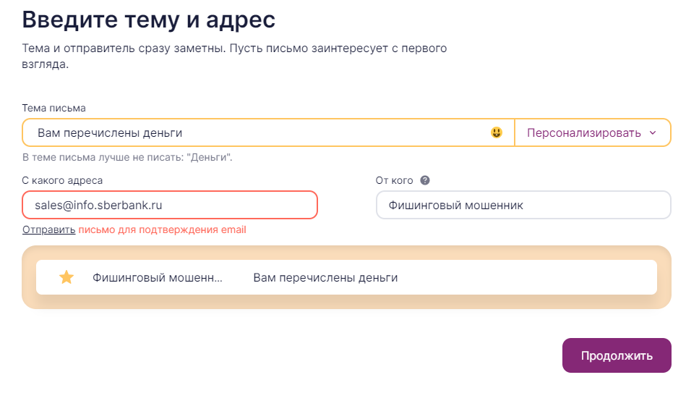Image resolution: width=699 pixels, height=401 pixels.
Task: Click the yellow star icon in preview
Action: coord(67,277)
